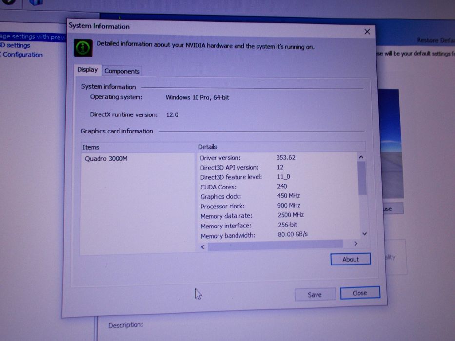
Task: Switch to the Components tab
Action: tap(122, 71)
